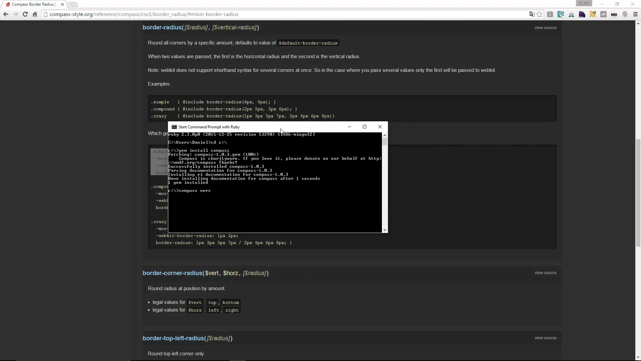Maximize the Start Command Prompt with Ruby window
641x361 pixels.
point(365,127)
